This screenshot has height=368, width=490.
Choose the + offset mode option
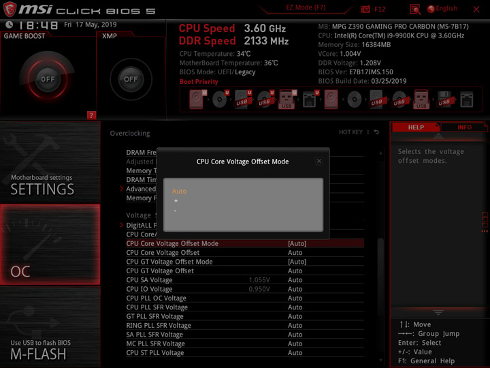176,201
